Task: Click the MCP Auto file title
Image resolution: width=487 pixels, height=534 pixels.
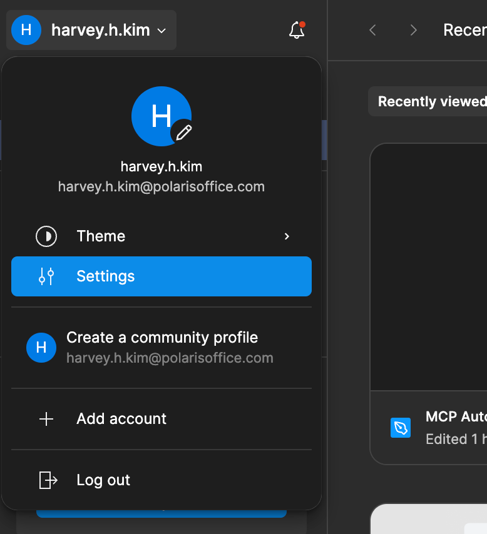Action: point(456,417)
